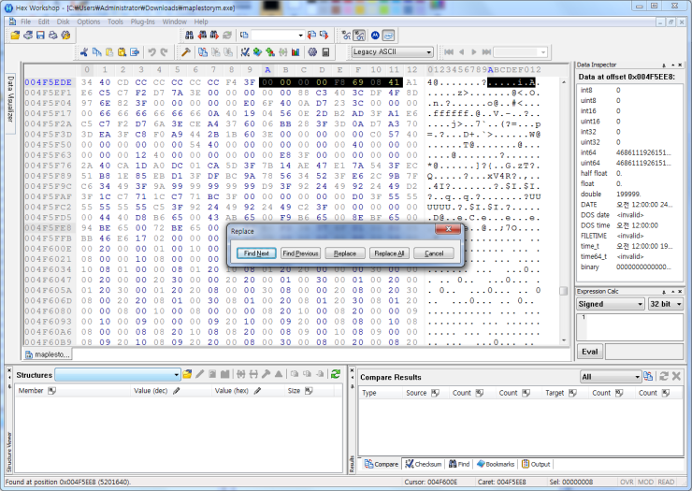The width and height of the screenshot is (692, 491).
Task: Click the Open file folder icon
Action: tap(15, 36)
